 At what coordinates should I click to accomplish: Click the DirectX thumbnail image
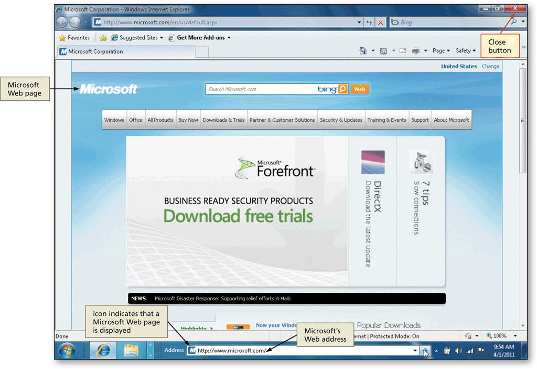click(373, 162)
